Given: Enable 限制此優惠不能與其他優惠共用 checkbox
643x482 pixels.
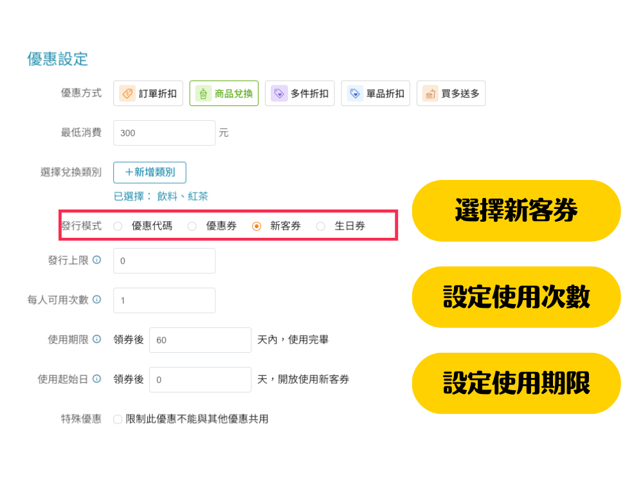Looking at the screenshot, I should pyautogui.click(x=118, y=420).
